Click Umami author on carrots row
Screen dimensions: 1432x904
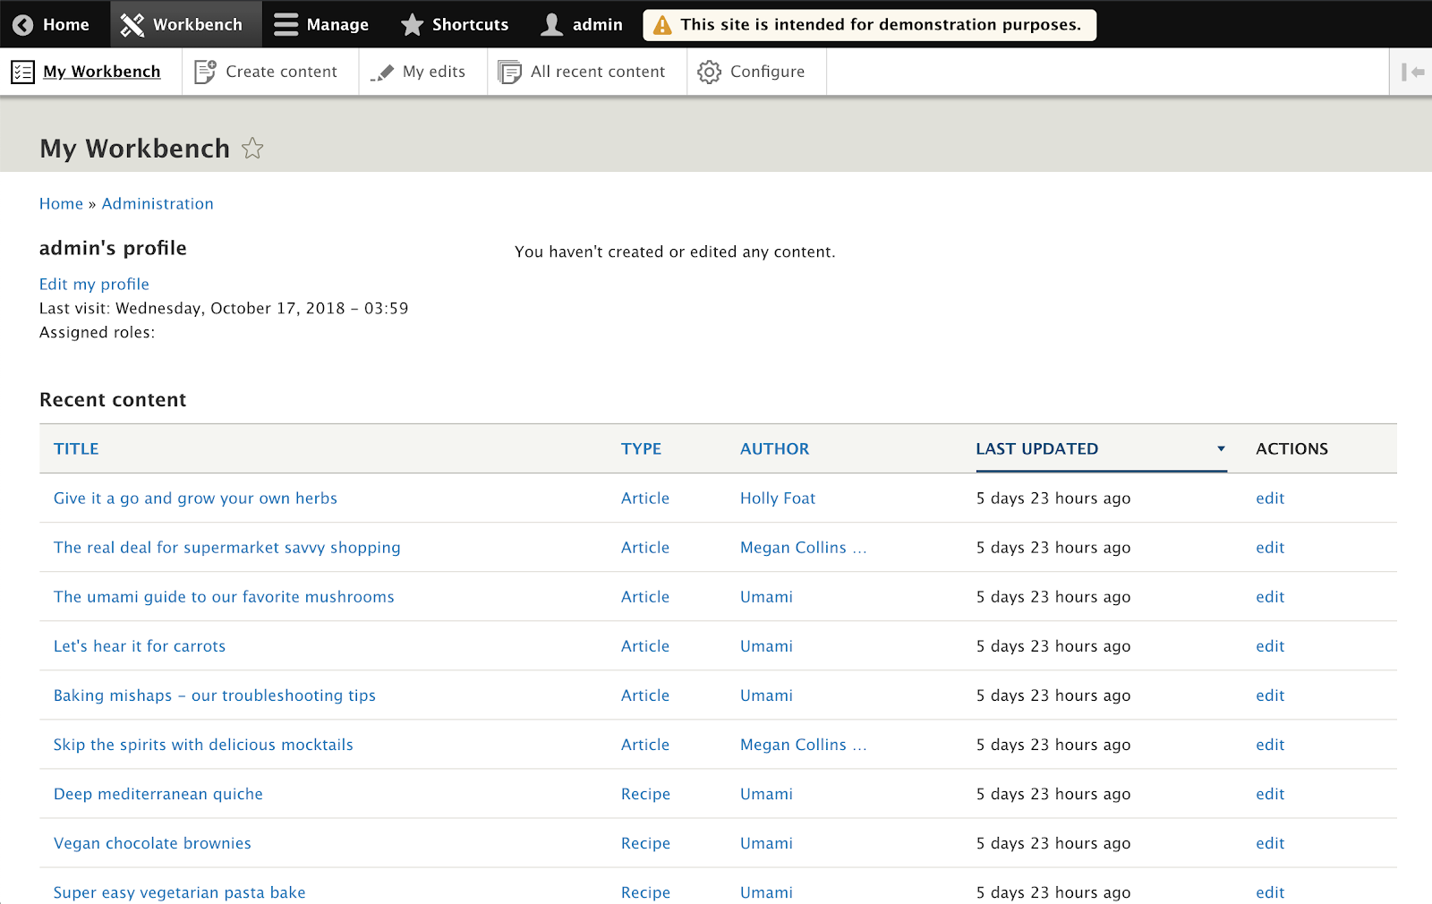tap(766, 646)
